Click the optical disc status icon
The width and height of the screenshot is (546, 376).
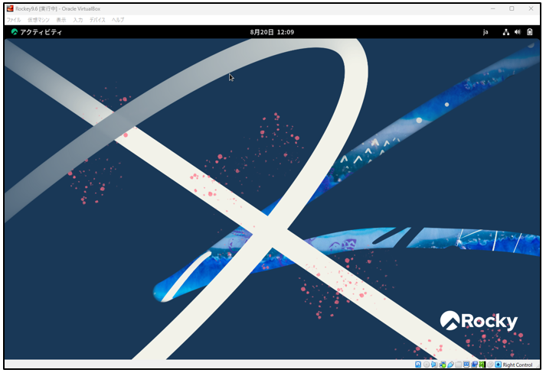[427, 365]
